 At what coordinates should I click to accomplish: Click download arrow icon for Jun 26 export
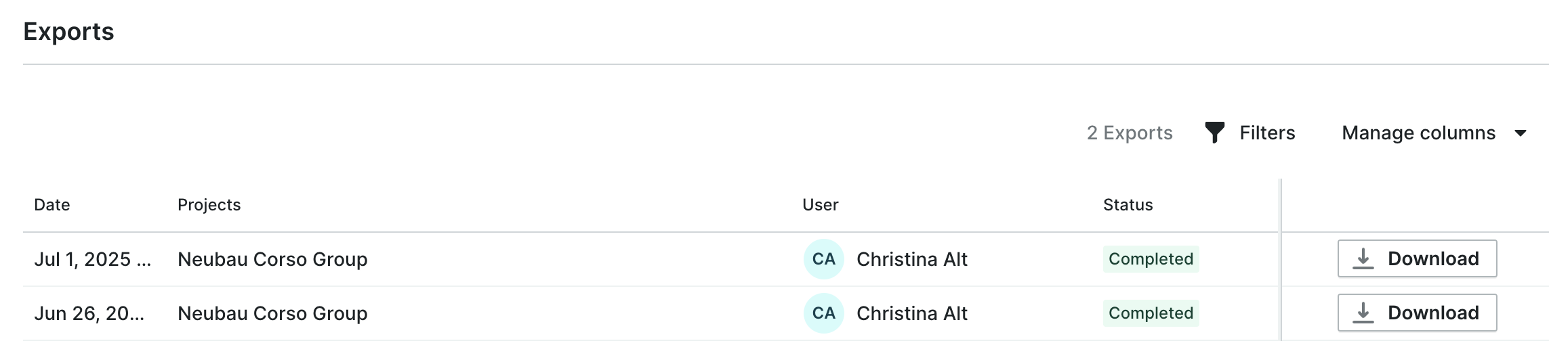coord(1363,313)
